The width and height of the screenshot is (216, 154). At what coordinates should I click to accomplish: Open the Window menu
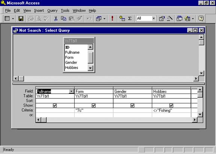pos(79,11)
